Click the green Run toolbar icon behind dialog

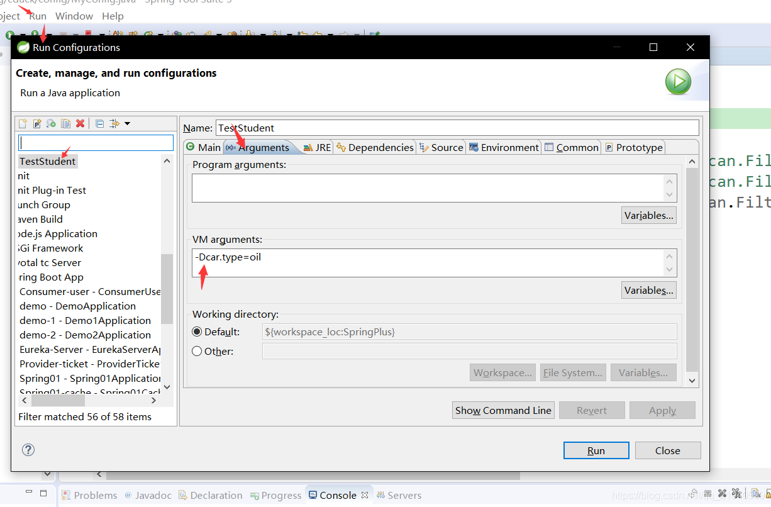tap(11, 34)
